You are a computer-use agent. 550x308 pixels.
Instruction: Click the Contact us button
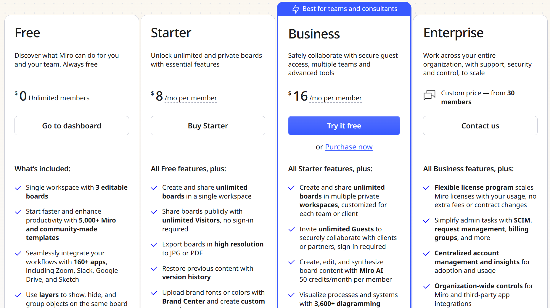[x=480, y=126]
